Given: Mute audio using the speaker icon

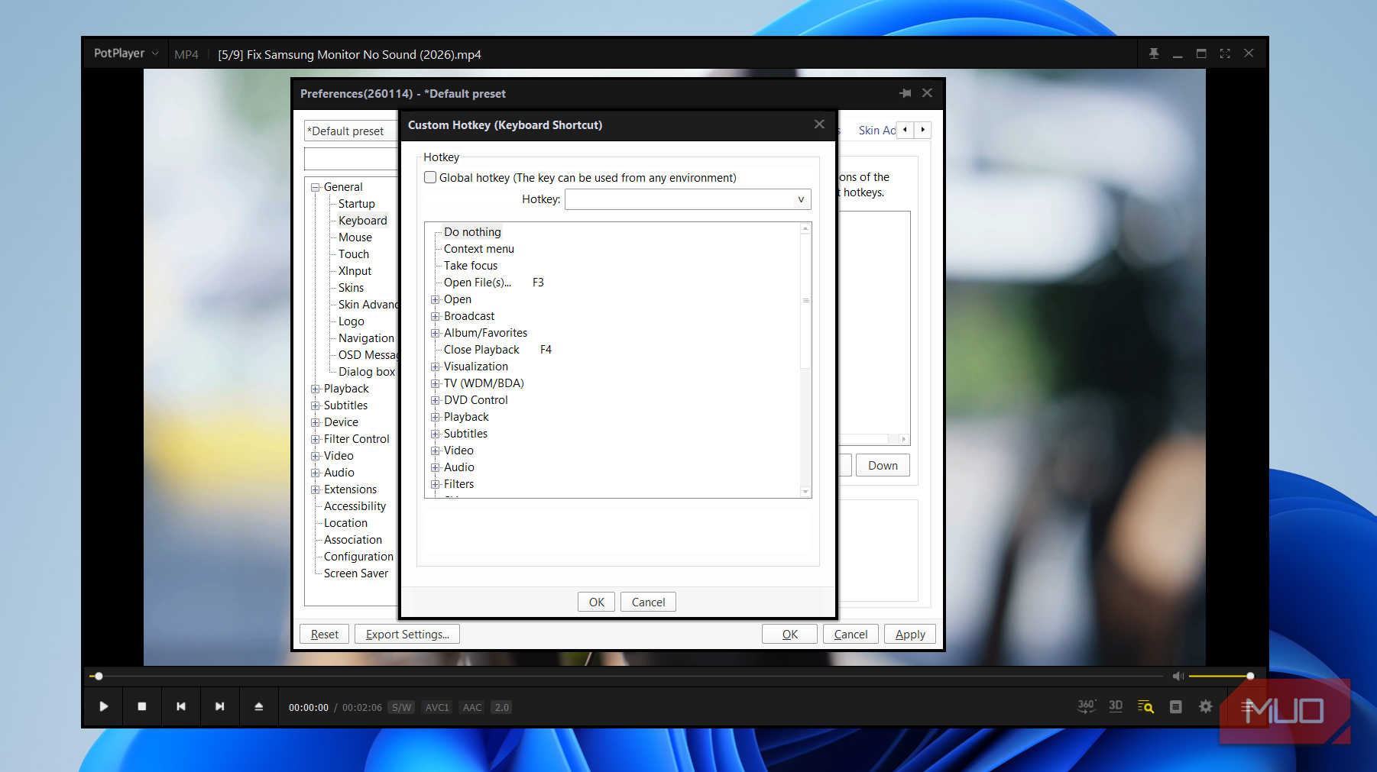Looking at the screenshot, I should coord(1178,676).
